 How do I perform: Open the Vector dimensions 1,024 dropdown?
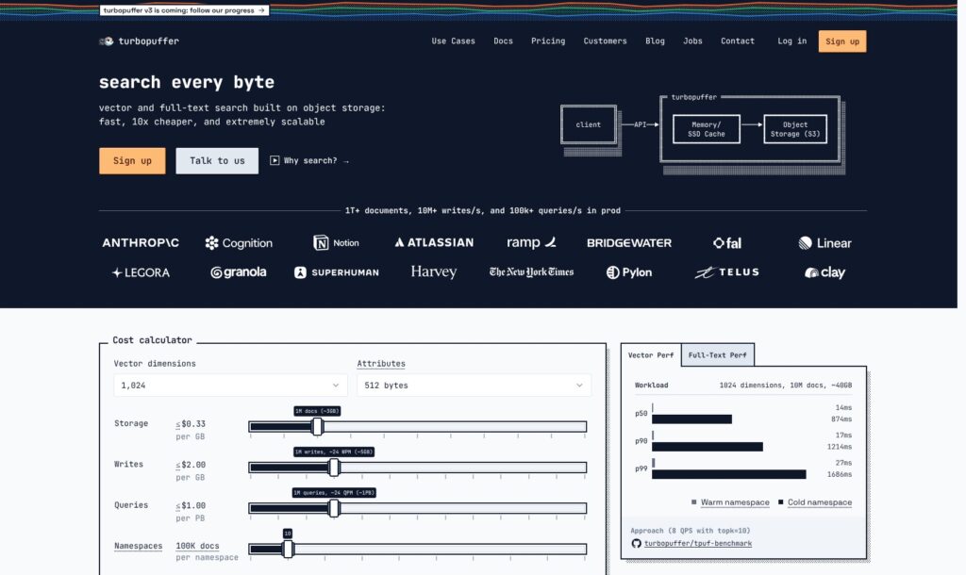(x=228, y=386)
